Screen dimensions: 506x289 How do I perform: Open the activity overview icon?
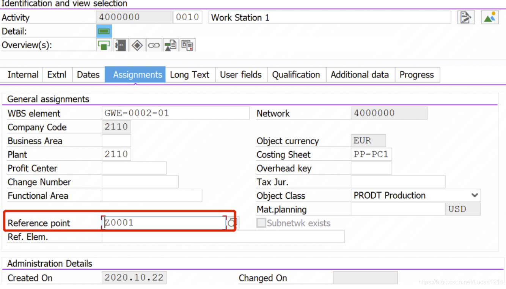click(x=104, y=45)
